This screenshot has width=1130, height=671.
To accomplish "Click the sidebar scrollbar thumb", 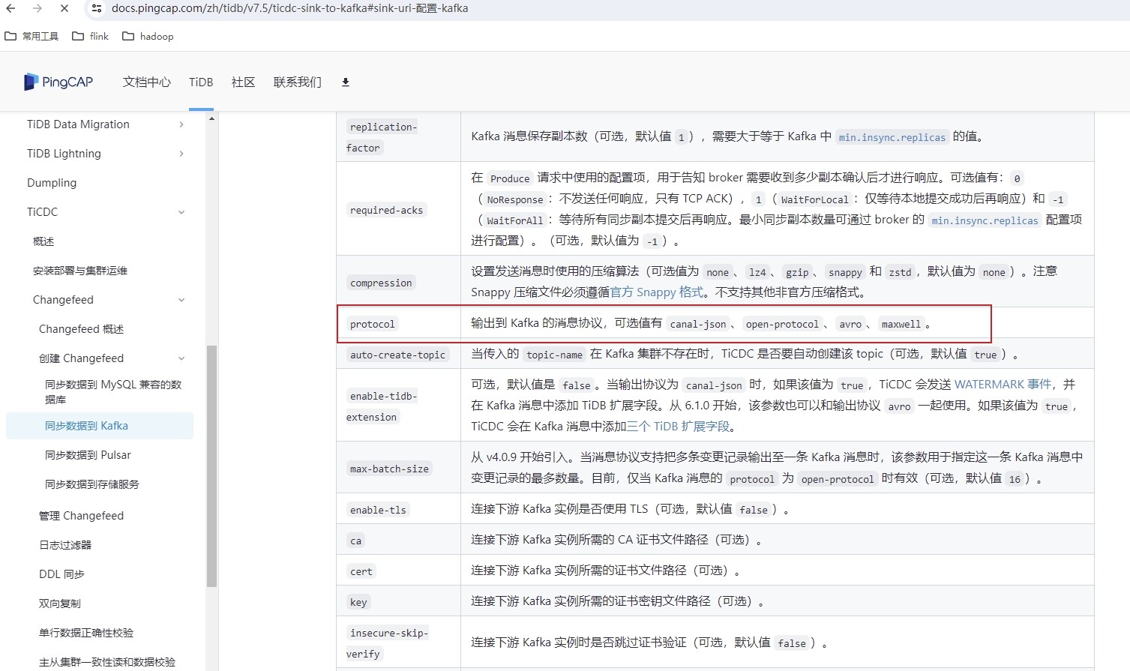I will click(x=211, y=465).
